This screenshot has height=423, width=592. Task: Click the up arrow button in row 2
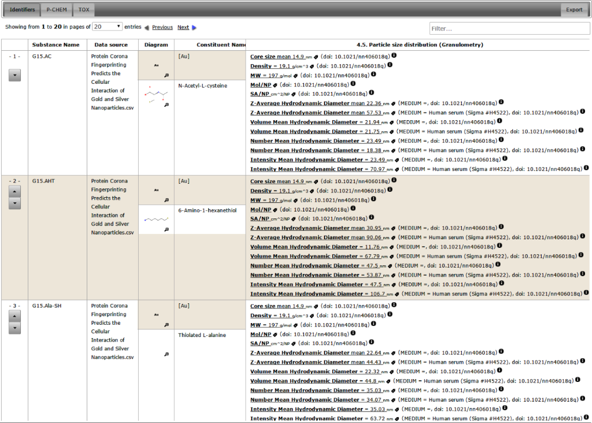click(15, 191)
